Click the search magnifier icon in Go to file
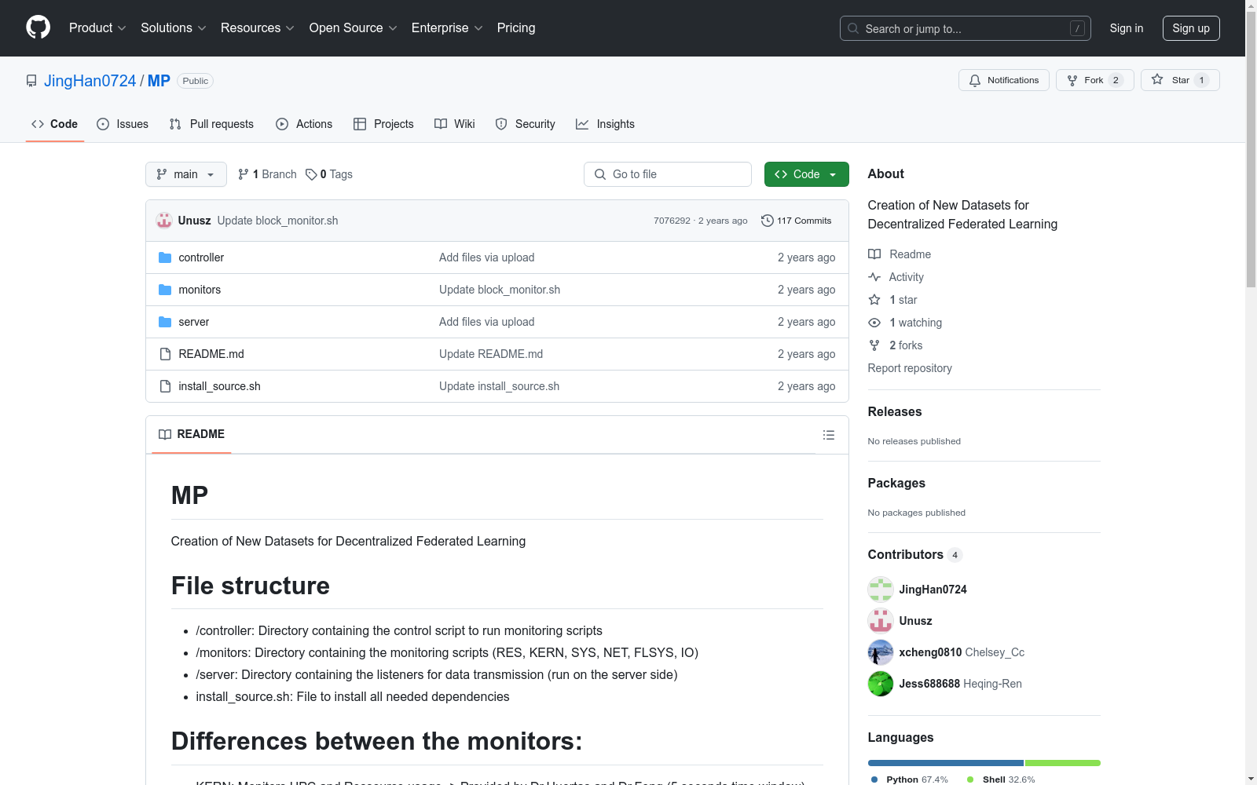This screenshot has width=1257, height=785. coord(600,174)
